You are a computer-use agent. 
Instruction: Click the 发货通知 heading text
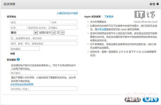pos(11,60)
